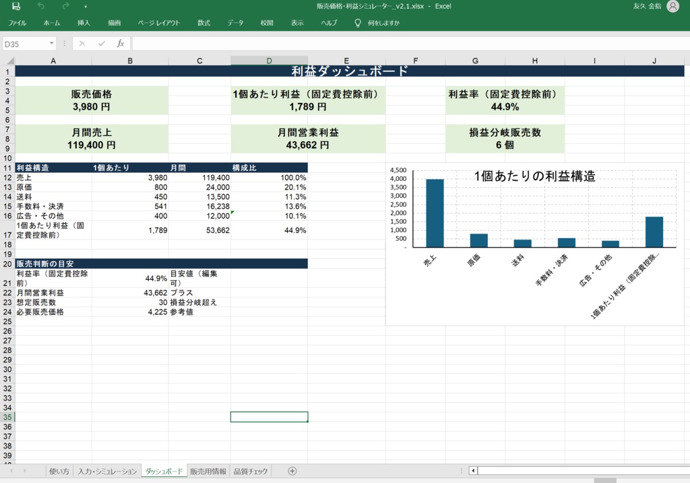This screenshot has height=483, width=690.
Task: Click the lightbulb Tell Me icon
Action: click(x=358, y=23)
